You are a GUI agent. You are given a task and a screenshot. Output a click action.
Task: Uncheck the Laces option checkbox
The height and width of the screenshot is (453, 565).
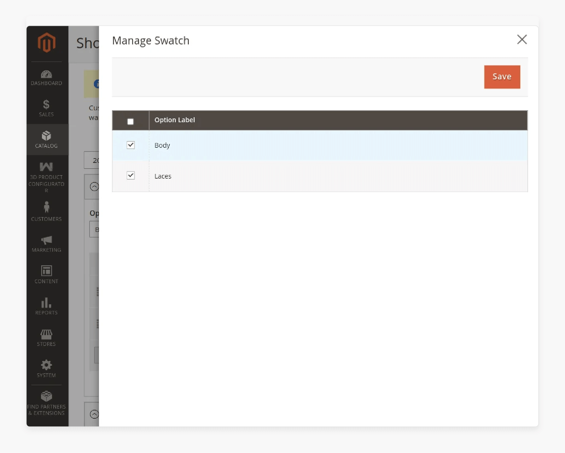[x=131, y=175]
